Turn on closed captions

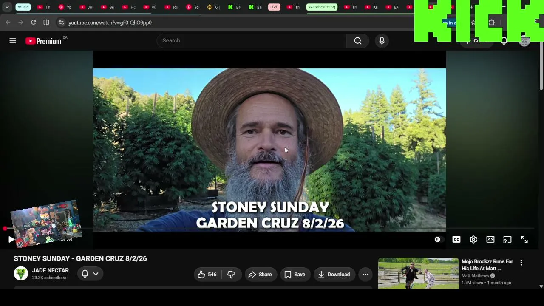point(456,240)
